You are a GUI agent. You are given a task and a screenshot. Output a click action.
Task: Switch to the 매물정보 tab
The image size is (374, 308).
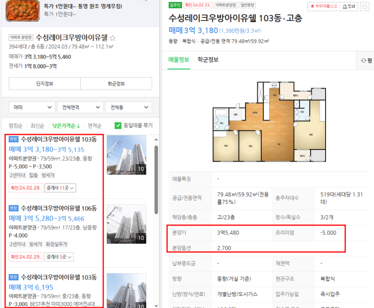pos(179,60)
